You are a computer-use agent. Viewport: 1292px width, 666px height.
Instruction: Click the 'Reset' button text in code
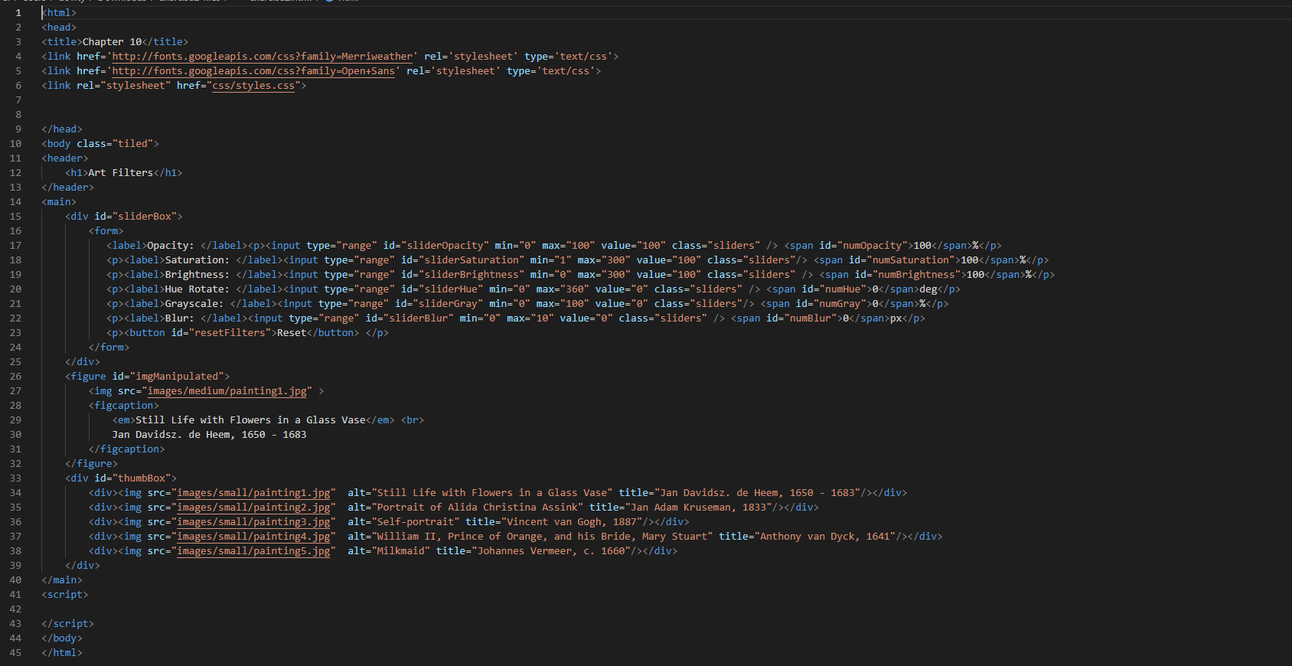pos(292,333)
